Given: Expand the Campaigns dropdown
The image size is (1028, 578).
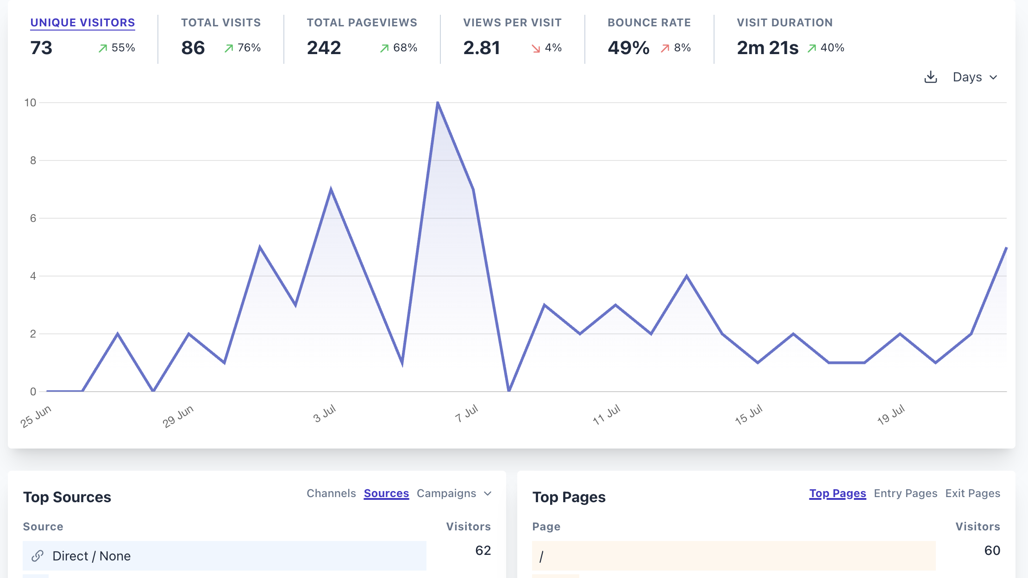Looking at the screenshot, I should pyautogui.click(x=446, y=493).
